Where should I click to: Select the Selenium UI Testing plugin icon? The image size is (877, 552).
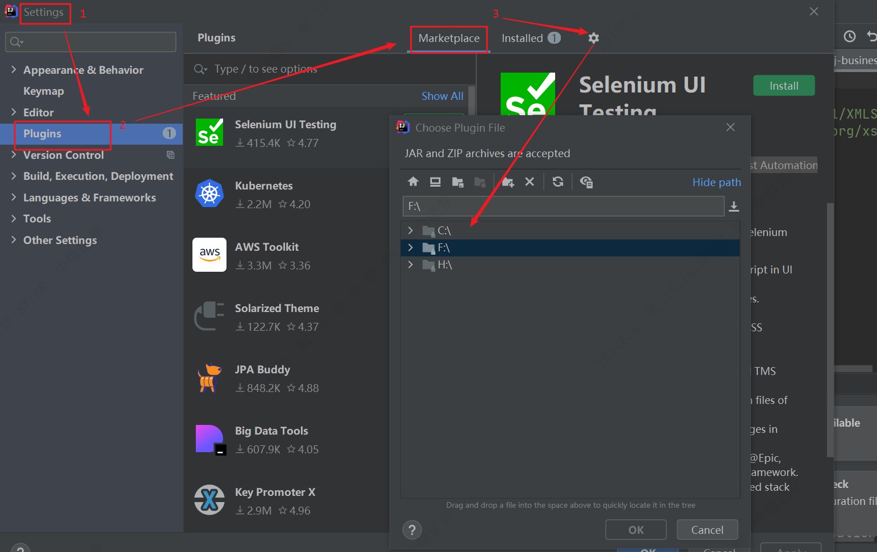click(209, 133)
